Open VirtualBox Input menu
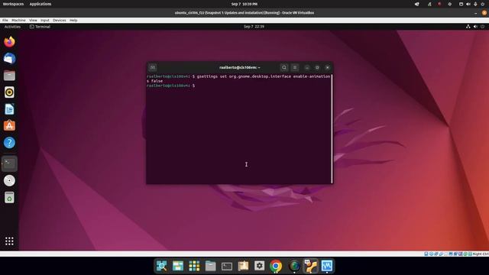 pyautogui.click(x=44, y=20)
